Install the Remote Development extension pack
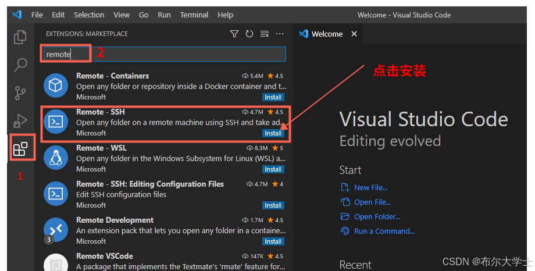Viewport: 535px width, 271px height. 273,241
